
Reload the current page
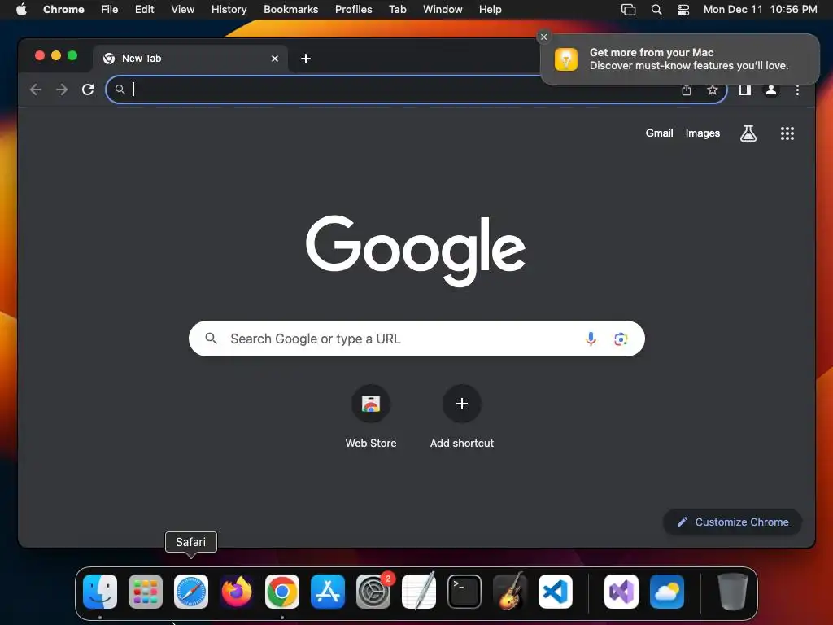click(x=88, y=90)
